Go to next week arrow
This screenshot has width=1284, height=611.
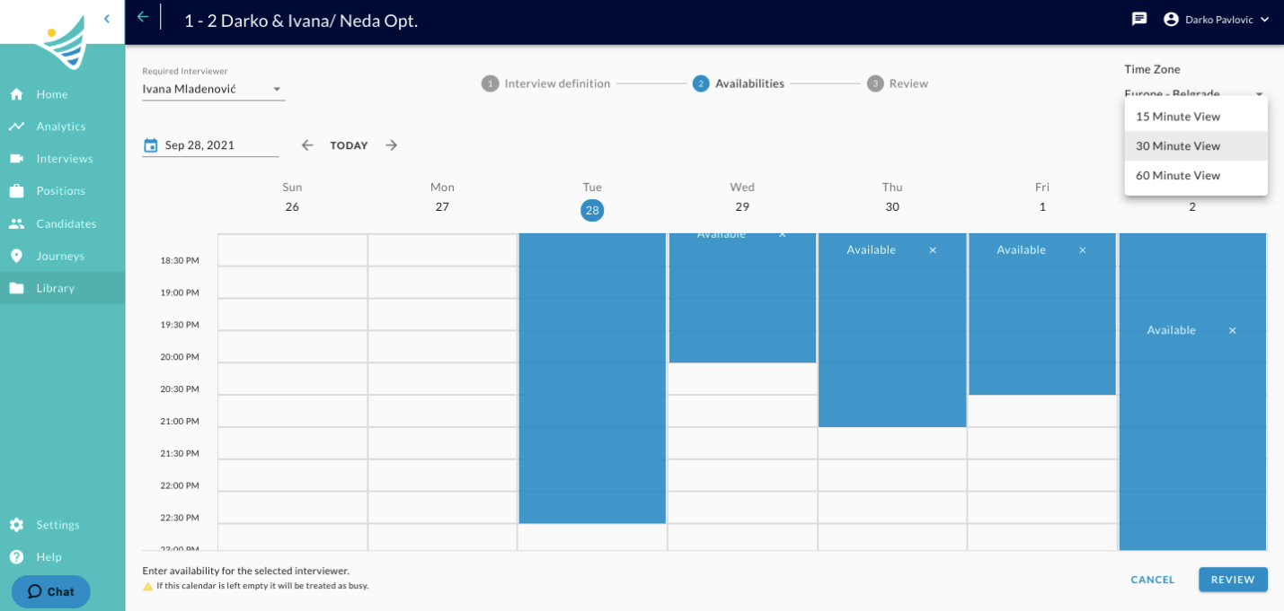pyautogui.click(x=391, y=145)
